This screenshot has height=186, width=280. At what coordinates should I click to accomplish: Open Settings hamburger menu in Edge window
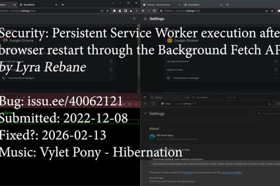[x=145, y=113]
